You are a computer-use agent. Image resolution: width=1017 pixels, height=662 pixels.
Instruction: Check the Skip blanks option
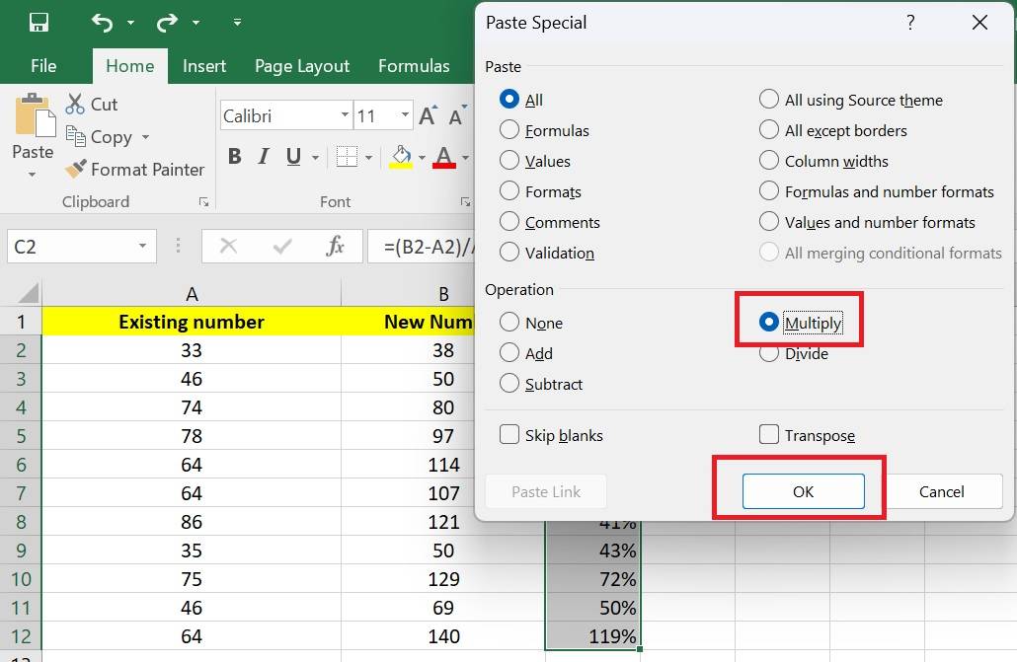pyautogui.click(x=509, y=435)
